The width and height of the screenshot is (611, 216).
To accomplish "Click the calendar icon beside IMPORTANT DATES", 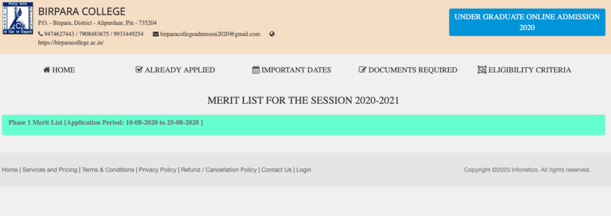I will pos(255,70).
